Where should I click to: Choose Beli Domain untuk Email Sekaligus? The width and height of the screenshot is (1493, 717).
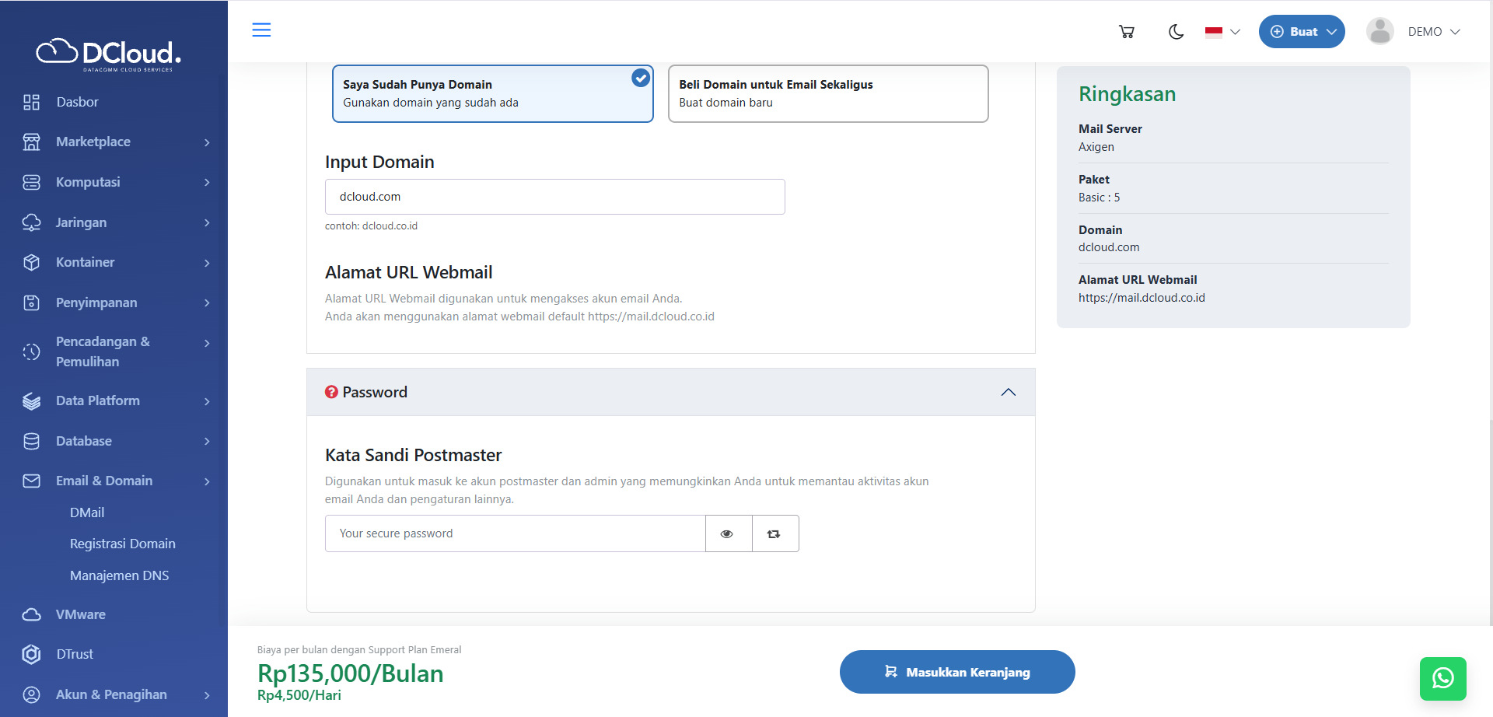[827, 94]
